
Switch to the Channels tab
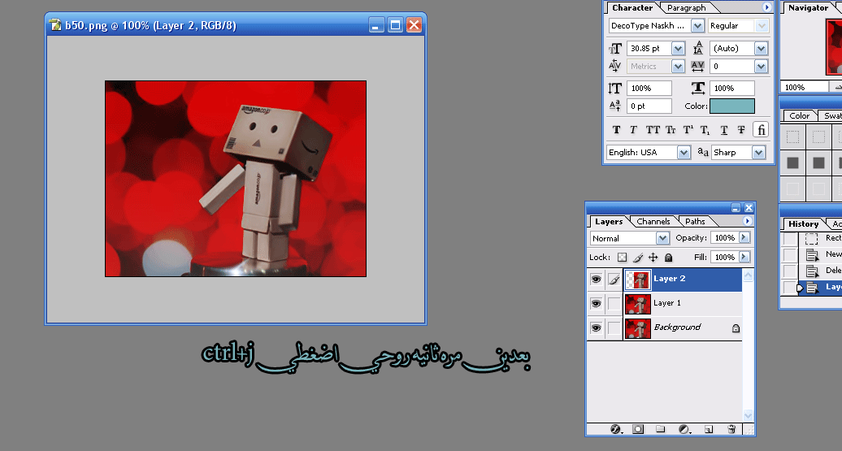point(653,221)
